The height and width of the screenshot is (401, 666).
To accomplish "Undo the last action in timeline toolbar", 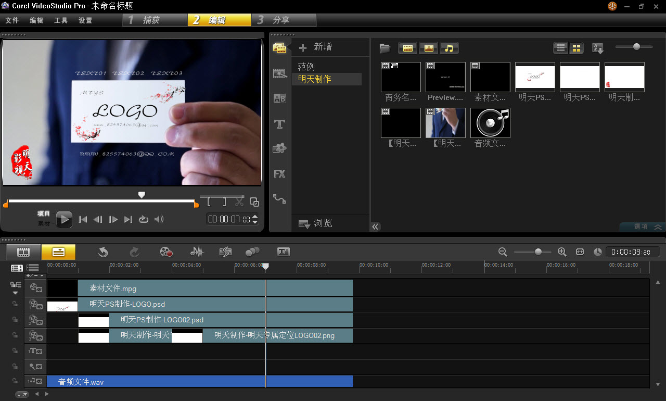I will coord(103,252).
